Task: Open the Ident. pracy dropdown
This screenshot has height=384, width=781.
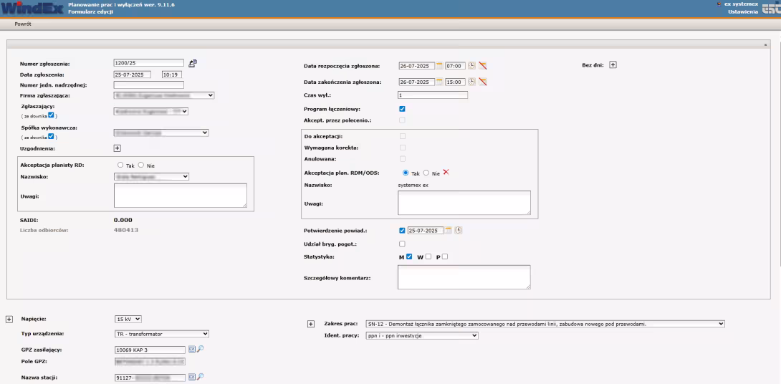Action: (421, 335)
